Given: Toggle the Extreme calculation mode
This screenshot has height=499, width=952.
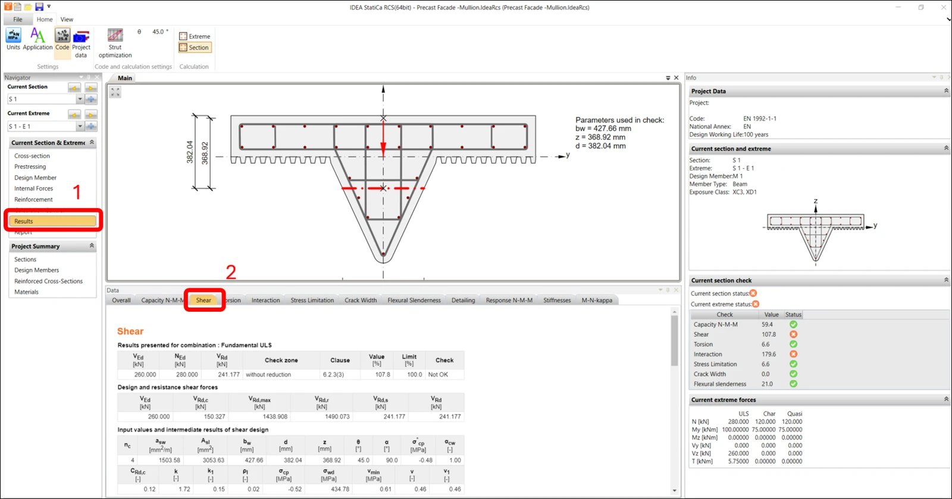Looking at the screenshot, I should pos(195,36).
